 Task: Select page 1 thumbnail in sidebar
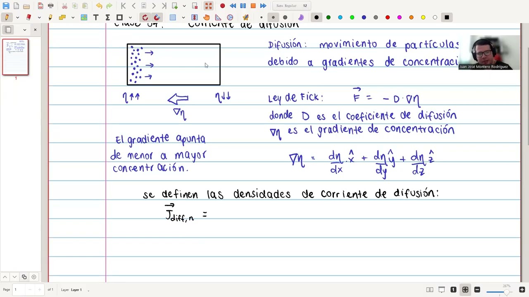16,57
